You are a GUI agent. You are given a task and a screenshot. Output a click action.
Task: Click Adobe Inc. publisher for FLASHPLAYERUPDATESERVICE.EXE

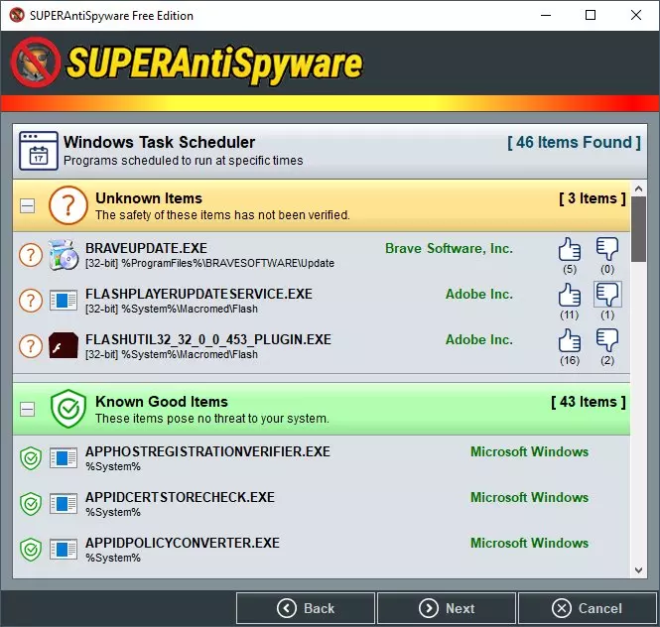479,294
